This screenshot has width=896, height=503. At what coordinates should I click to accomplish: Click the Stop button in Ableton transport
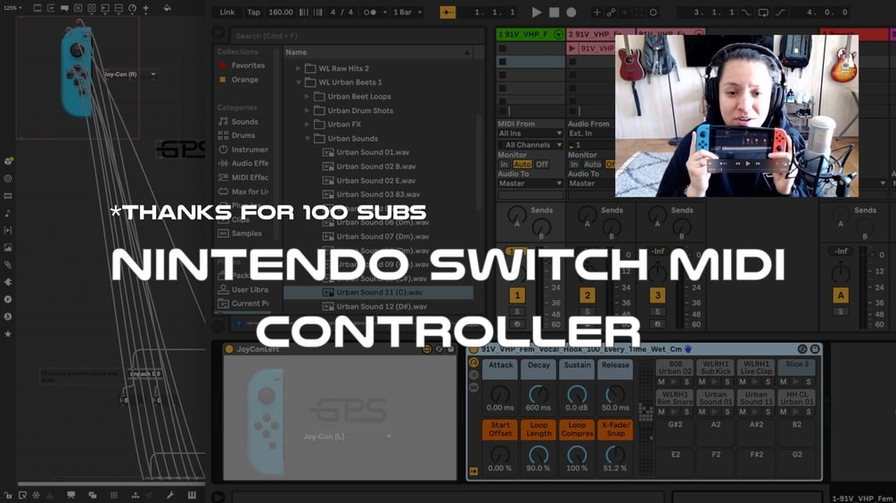tap(554, 12)
